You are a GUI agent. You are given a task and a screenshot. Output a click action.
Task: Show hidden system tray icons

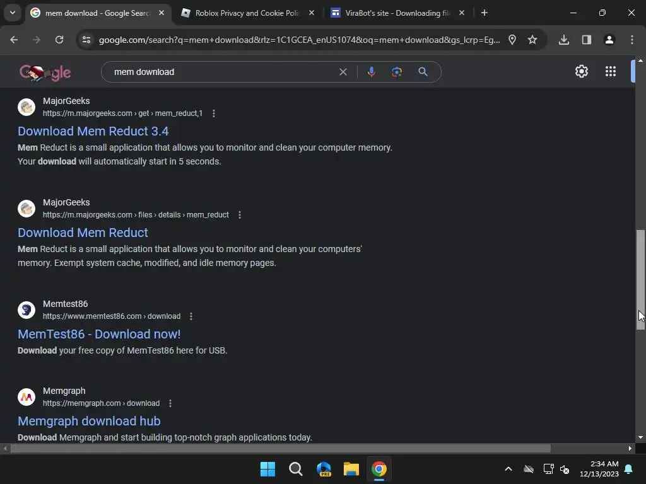(x=508, y=469)
